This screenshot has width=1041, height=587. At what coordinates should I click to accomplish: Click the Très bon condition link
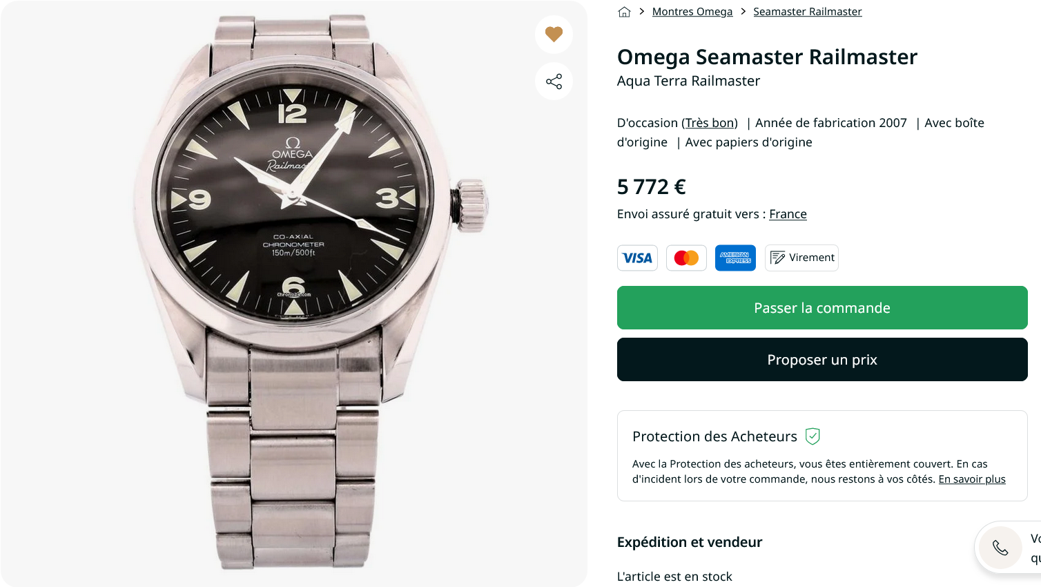tap(710, 123)
